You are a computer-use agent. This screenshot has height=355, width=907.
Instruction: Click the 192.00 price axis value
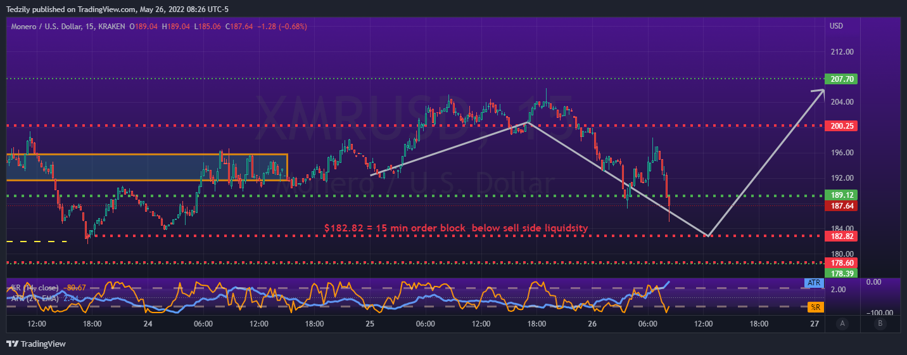pyautogui.click(x=842, y=178)
